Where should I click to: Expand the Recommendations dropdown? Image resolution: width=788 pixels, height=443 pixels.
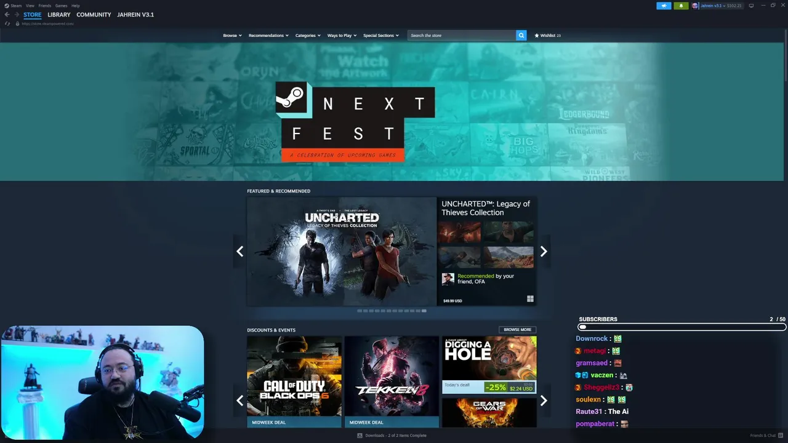click(x=268, y=35)
